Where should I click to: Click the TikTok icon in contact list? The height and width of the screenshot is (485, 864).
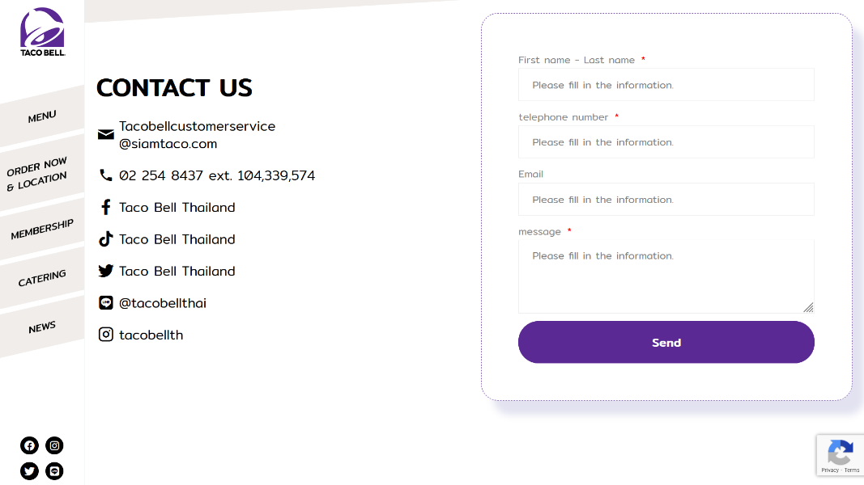(106, 239)
